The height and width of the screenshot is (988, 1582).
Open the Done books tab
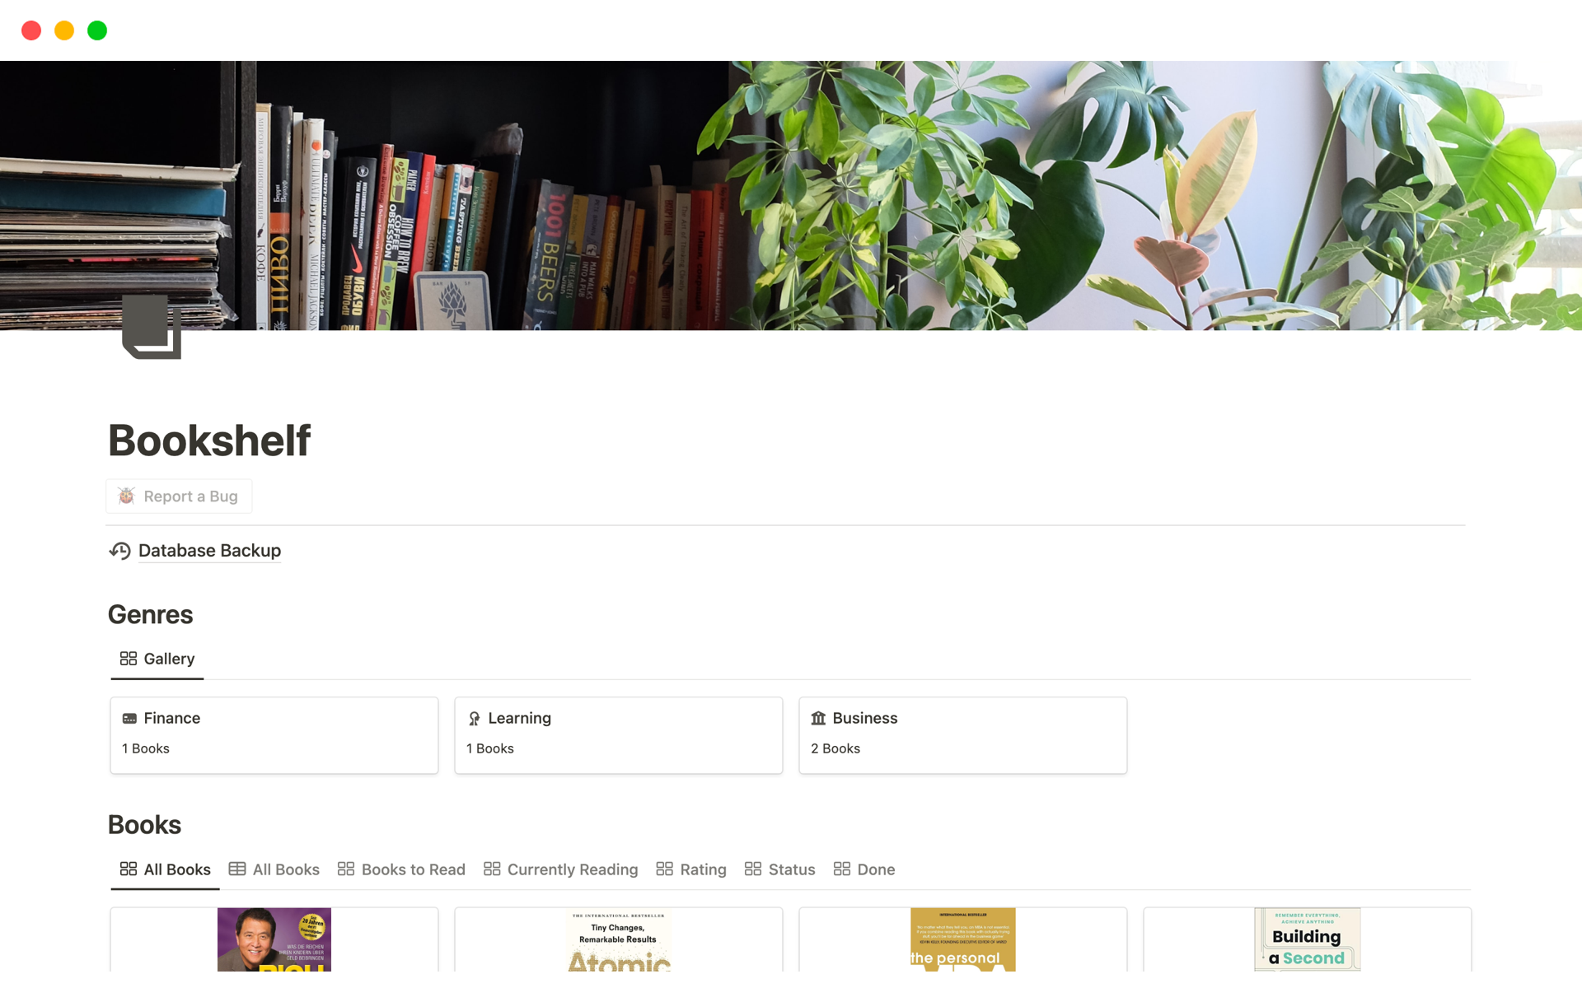tap(864, 869)
